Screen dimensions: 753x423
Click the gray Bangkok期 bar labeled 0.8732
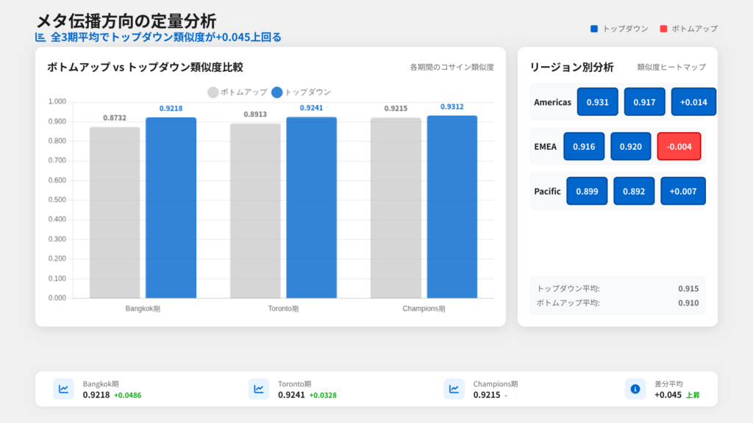click(x=115, y=212)
